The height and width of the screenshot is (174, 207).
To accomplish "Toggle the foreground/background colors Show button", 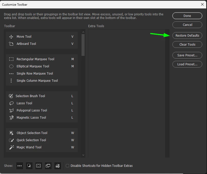I will [x=29, y=166].
